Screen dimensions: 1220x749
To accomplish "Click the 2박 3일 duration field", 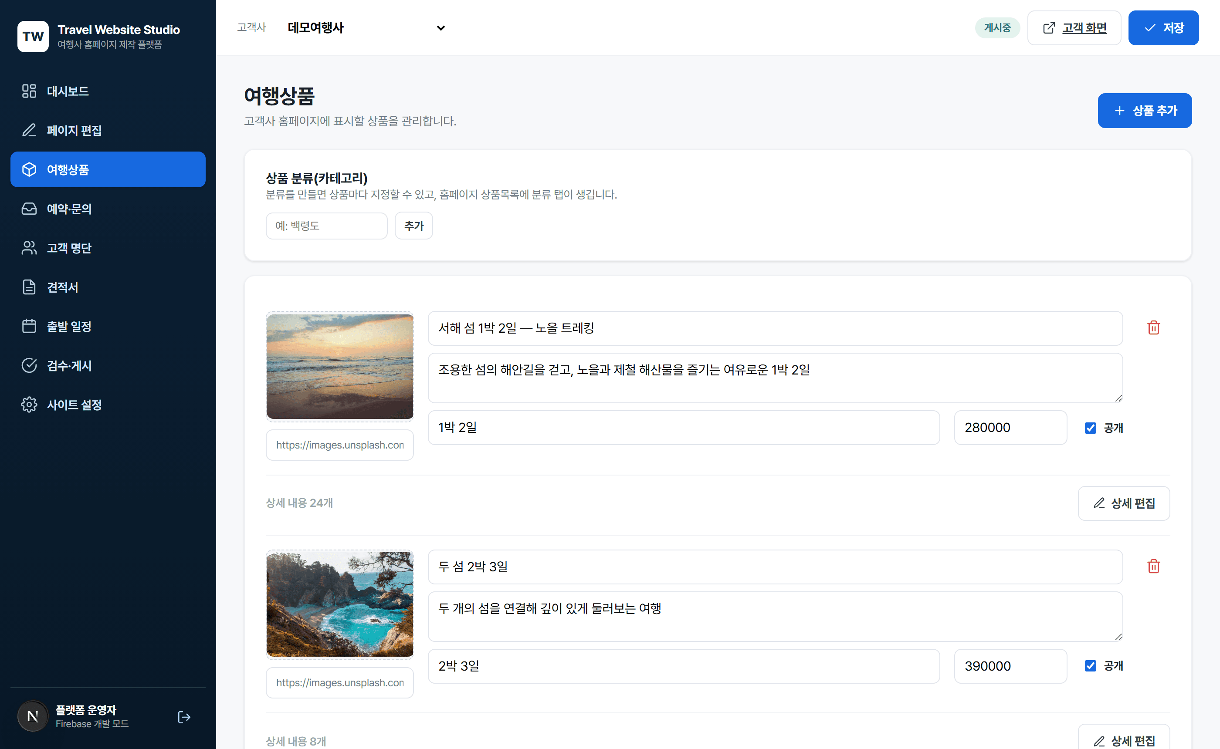I will [684, 666].
